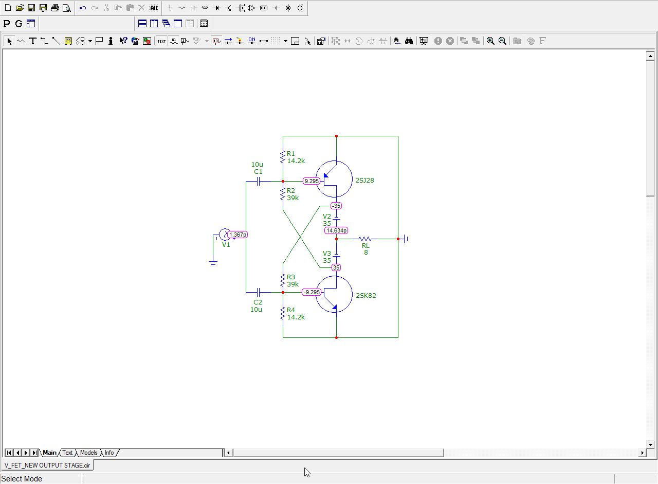Toggle pin connections display
The width and height of the screenshot is (658, 484).
(x=264, y=41)
